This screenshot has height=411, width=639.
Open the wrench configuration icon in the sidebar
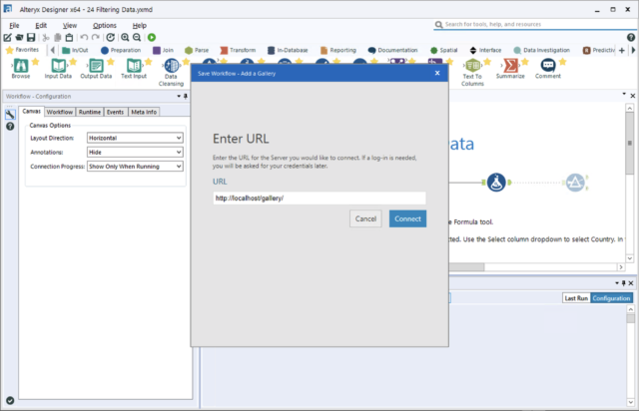[x=10, y=115]
